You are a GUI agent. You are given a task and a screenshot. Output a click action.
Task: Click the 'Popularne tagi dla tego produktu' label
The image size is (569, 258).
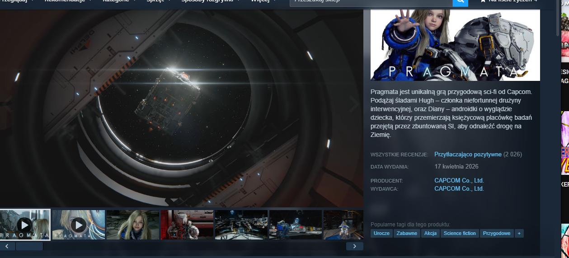pos(410,225)
